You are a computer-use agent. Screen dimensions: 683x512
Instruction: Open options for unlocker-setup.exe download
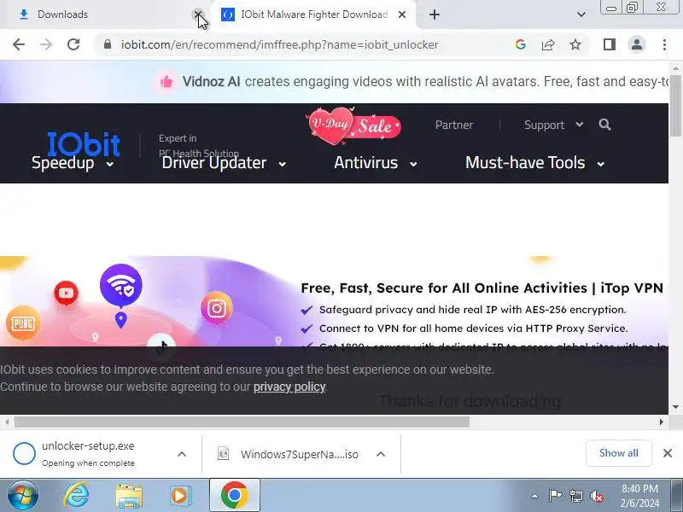point(182,454)
